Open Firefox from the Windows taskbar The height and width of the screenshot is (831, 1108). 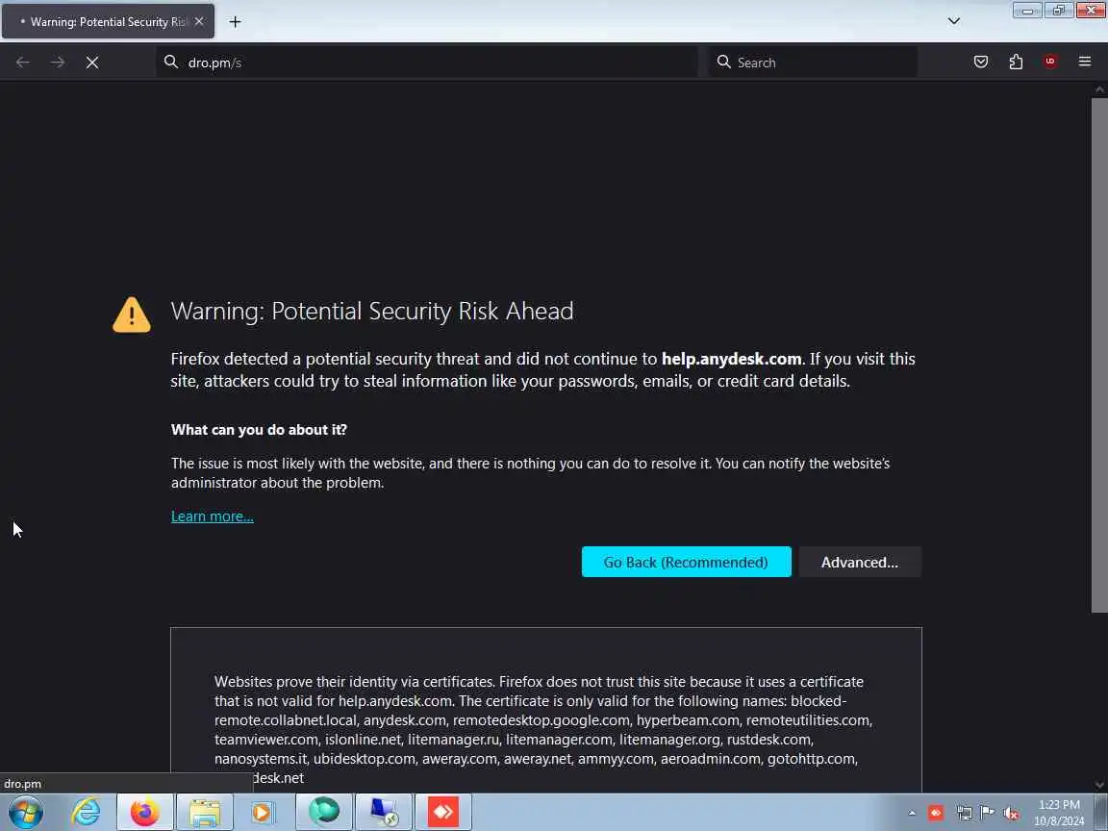pos(145,812)
